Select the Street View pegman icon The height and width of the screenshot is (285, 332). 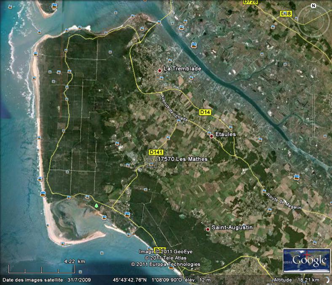[313, 72]
